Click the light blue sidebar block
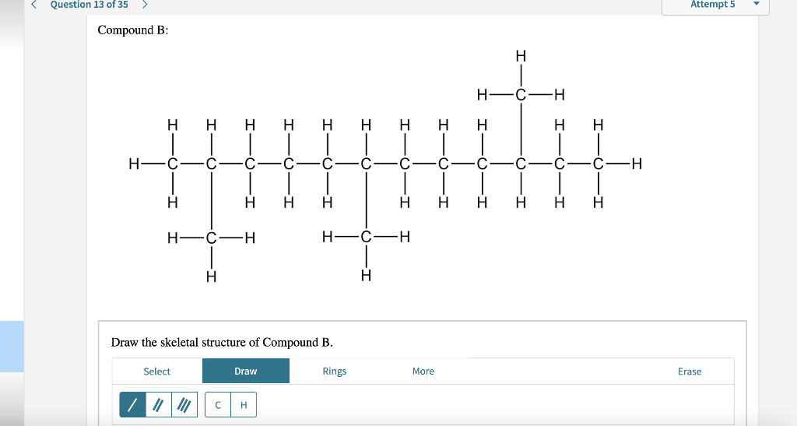The width and height of the screenshot is (797, 426). click(12, 347)
